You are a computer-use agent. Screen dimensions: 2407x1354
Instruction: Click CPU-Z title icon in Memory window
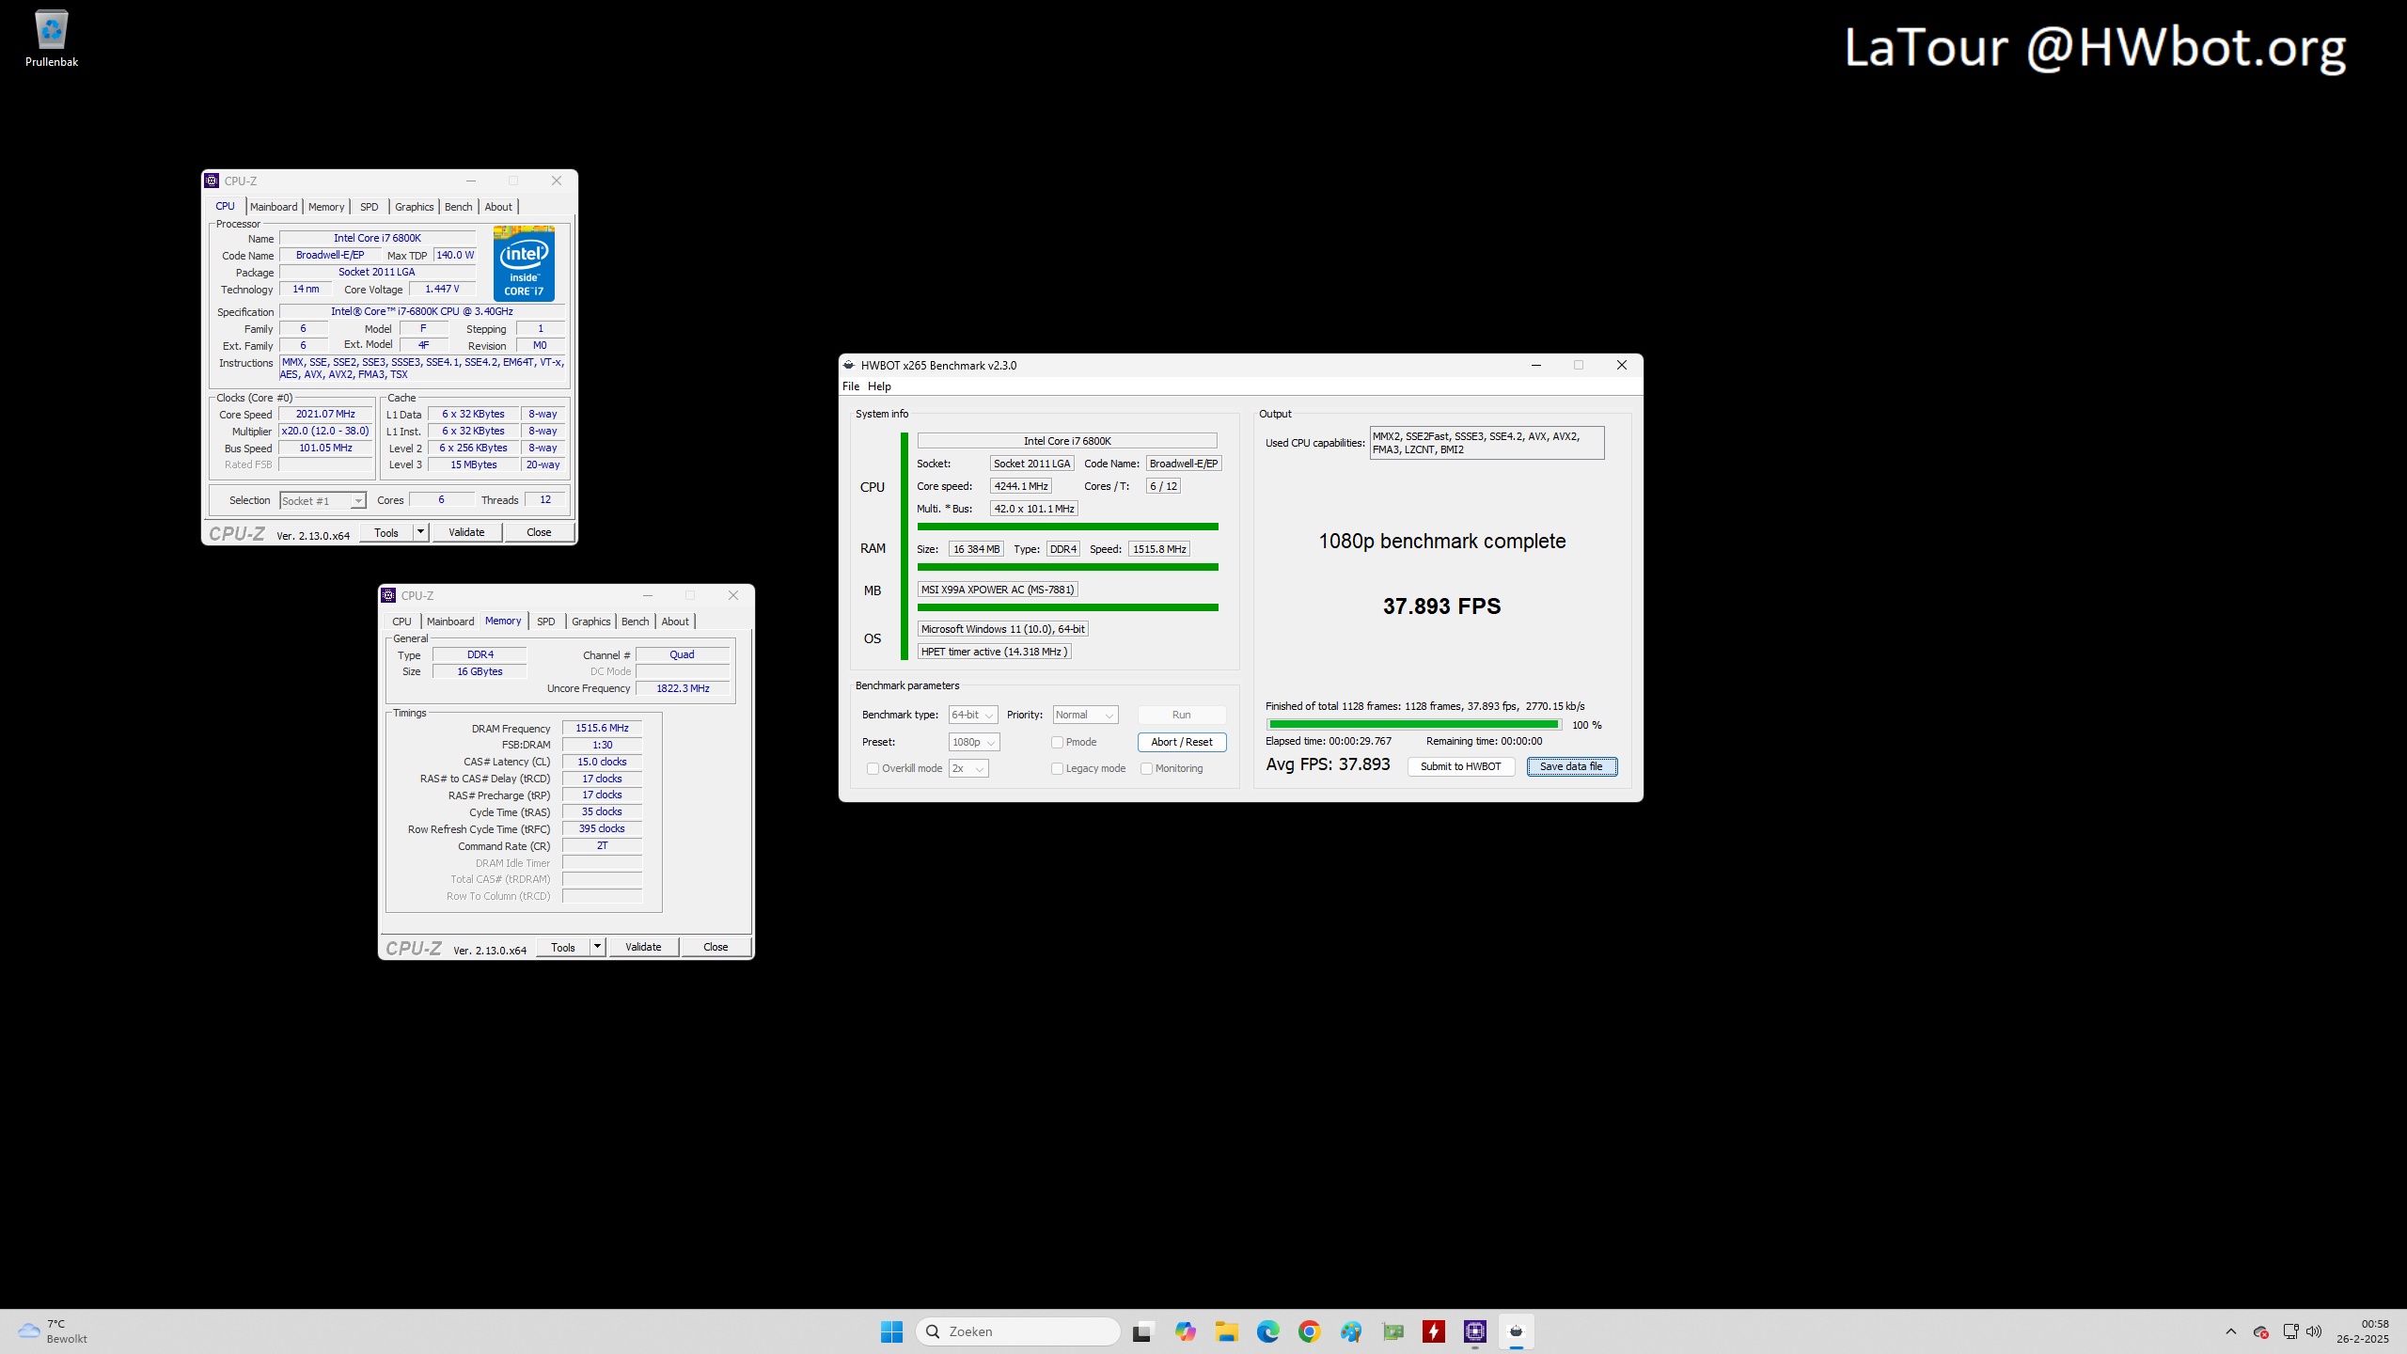(x=388, y=595)
